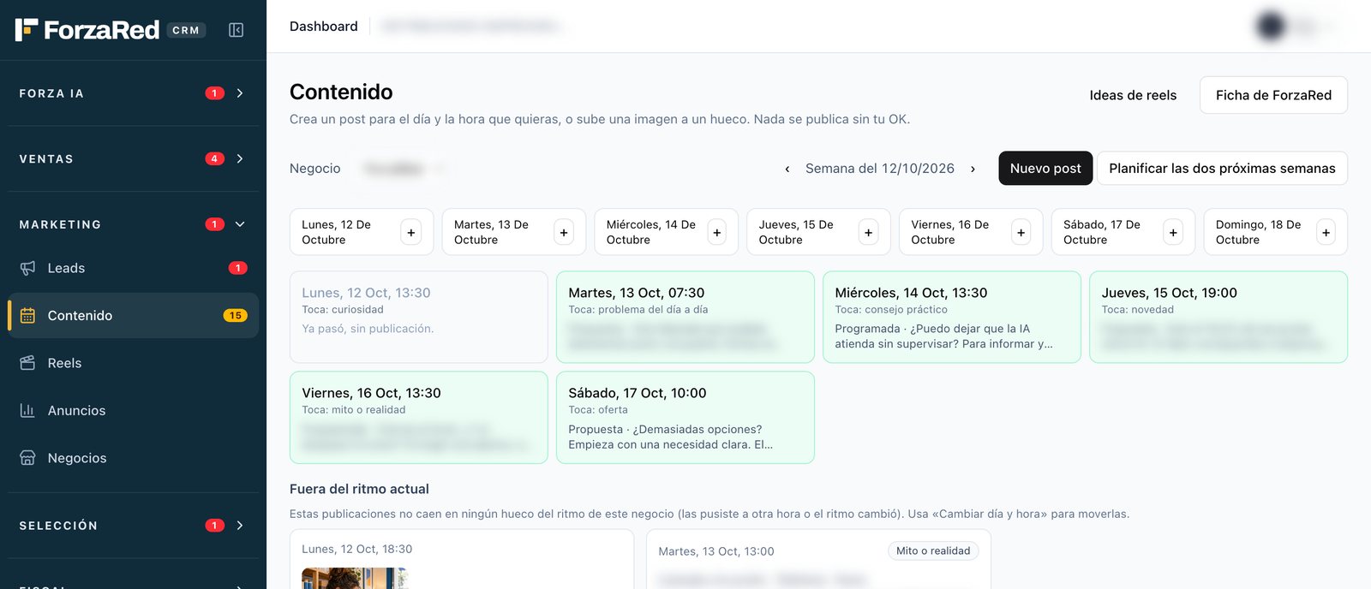Select the Contenido calendar icon

pos(27,315)
